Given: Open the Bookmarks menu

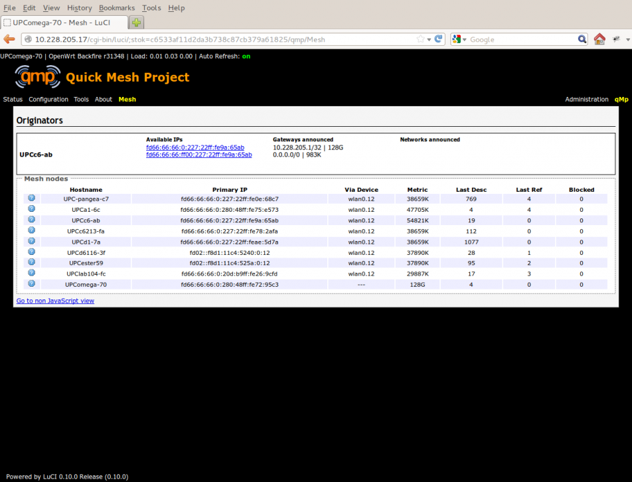Looking at the screenshot, I should coord(117,8).
